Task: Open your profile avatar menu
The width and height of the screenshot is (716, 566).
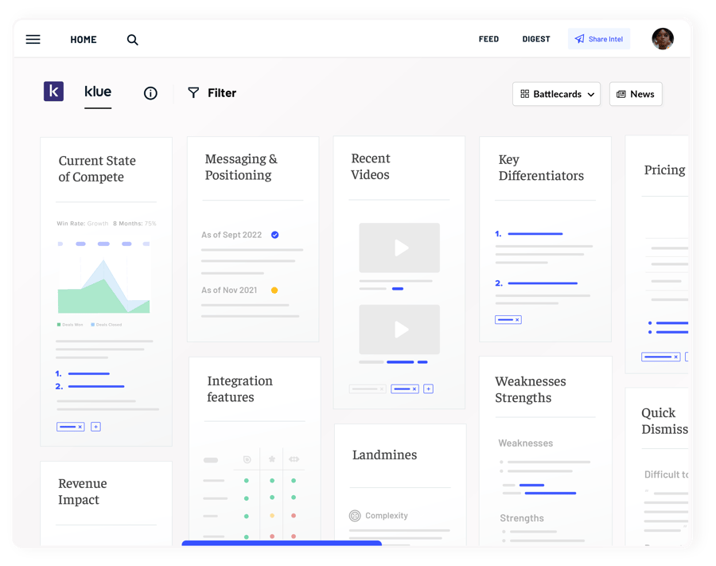Action: [663, 38]
